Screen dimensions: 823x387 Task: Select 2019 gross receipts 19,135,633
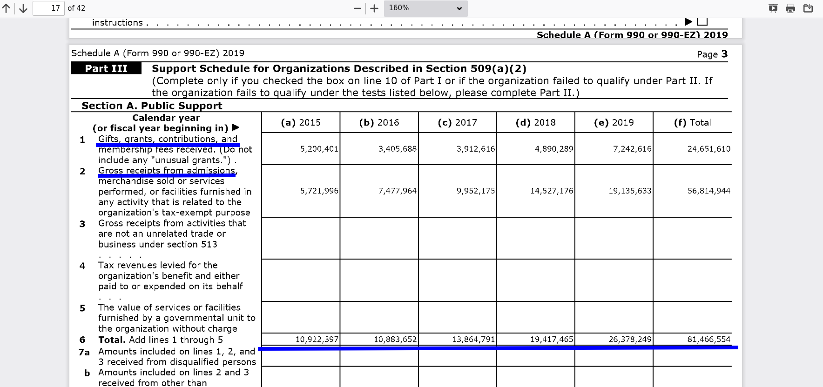[630, 191]
